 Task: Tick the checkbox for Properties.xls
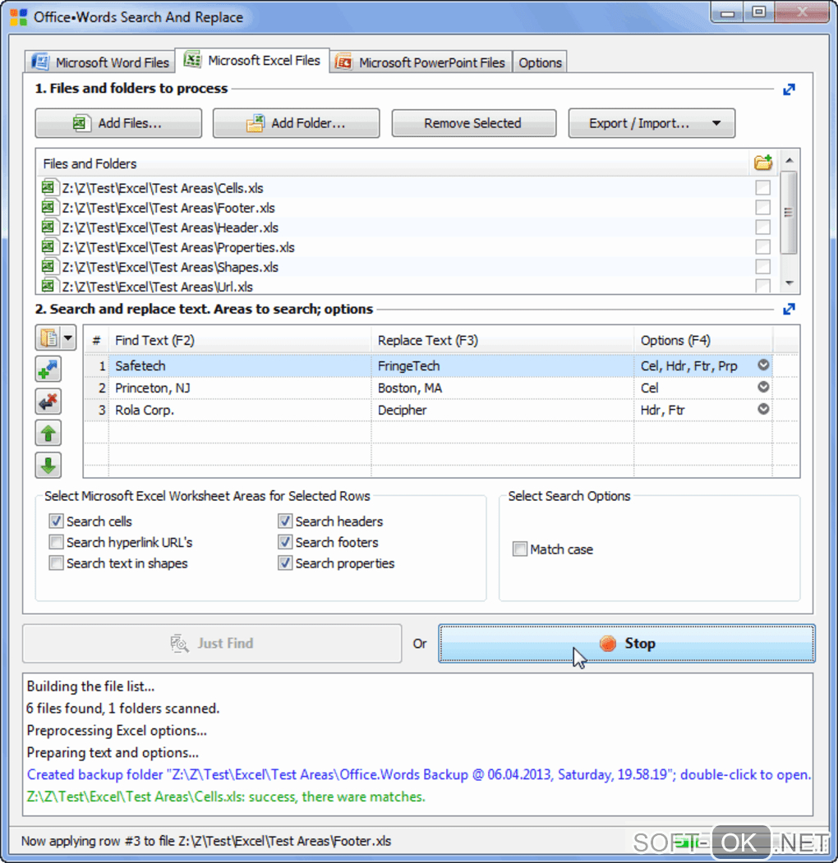[762, 247]
